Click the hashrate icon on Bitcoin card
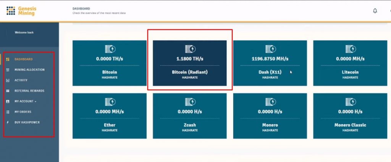 pos(110,49)
